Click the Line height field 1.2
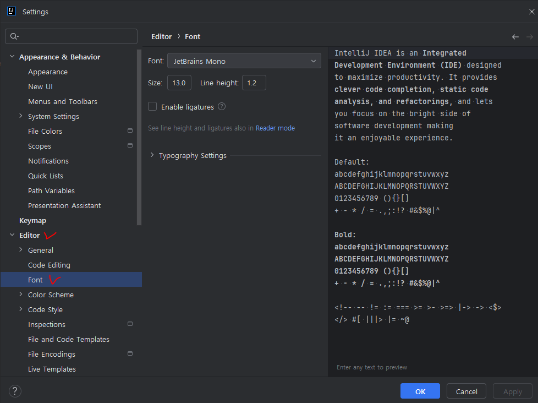The width and height of the screenshot is (538, 403). pyautogui.click(x=254, y=83)
